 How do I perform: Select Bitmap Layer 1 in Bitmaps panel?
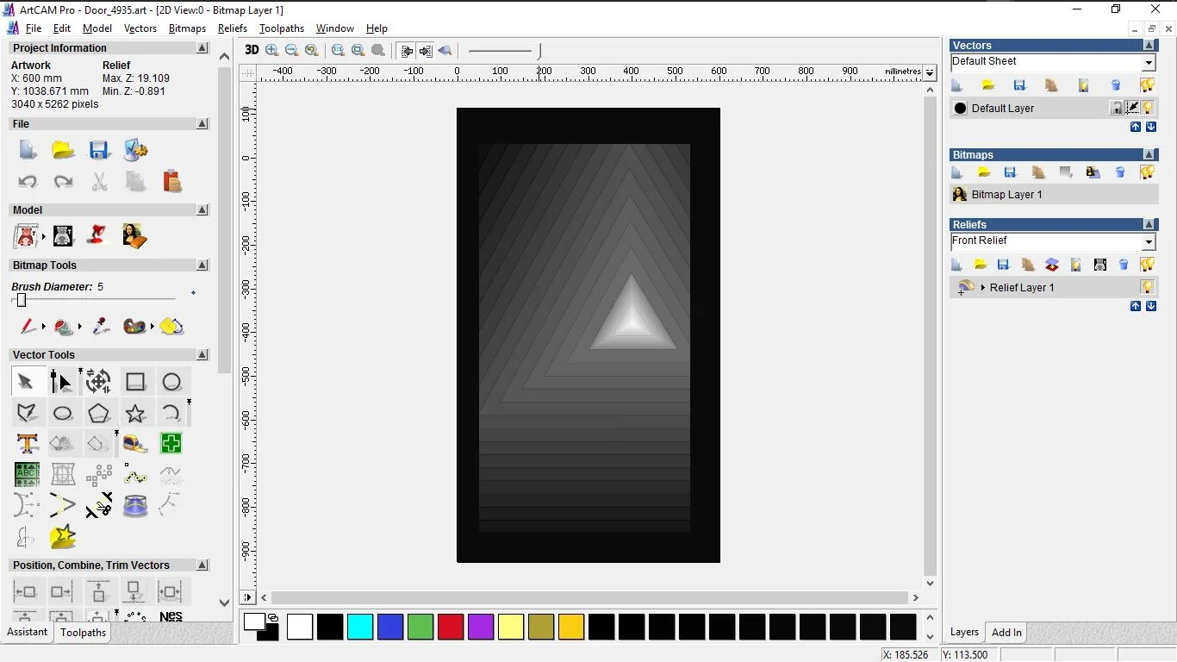click(x=1006, y=195)
